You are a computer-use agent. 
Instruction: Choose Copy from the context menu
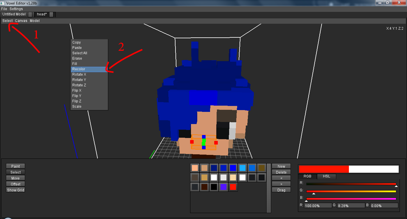coord(89,42)
